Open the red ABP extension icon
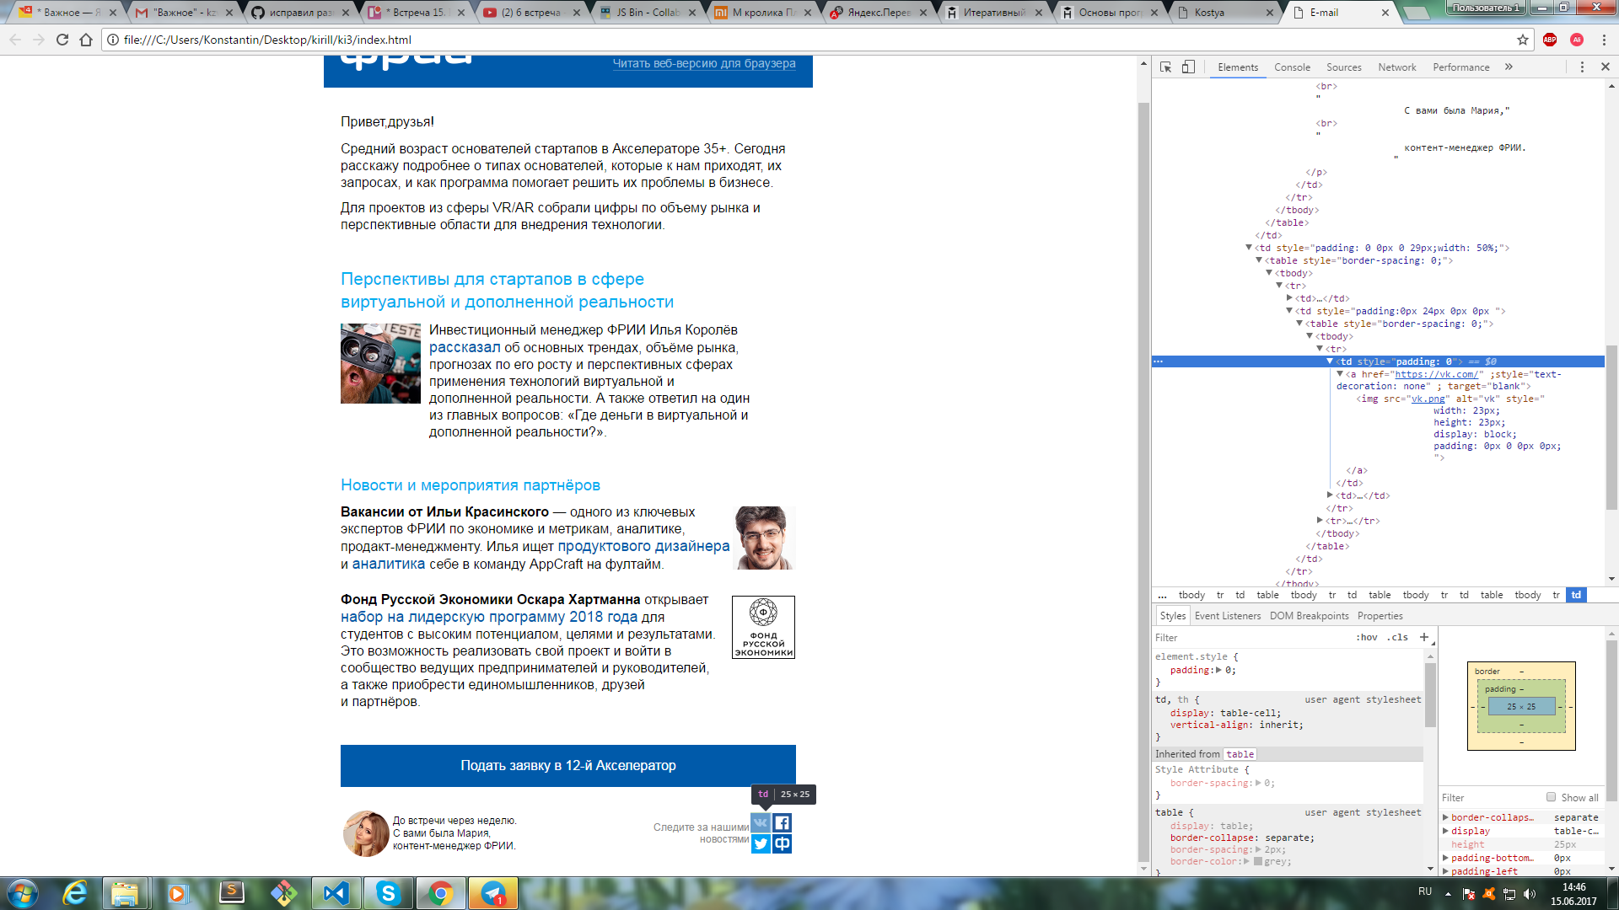 1550,40
